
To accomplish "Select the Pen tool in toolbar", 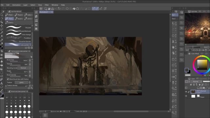I will pos(2,40).
